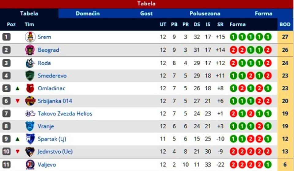Sort table by BOD column header
The width and height of the screenshot is (294, 171).
pyautogui.click(x=285, y=24)
